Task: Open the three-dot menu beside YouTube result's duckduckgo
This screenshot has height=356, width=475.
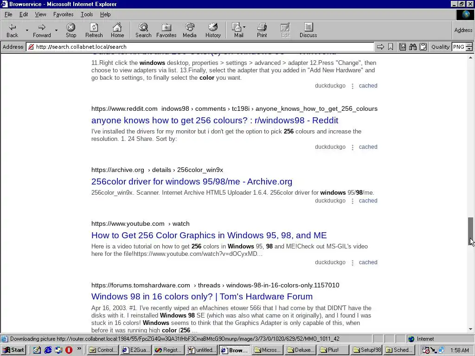Action: click(x=353, y=263)
